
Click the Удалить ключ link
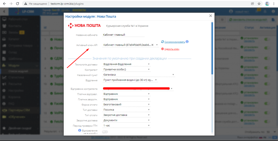click(x=172, y=49)
